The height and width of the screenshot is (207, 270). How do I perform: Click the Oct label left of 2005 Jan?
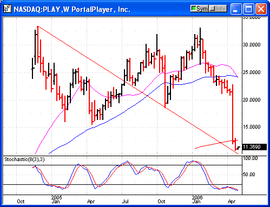point(21,202)
